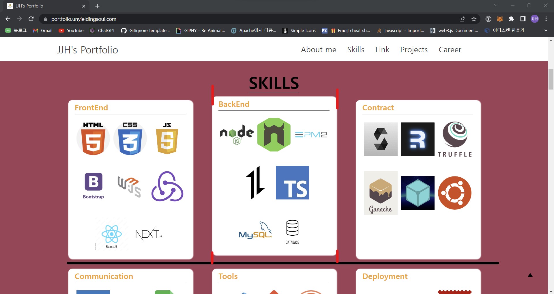The height and width of the screenshot is (294, 554).
Task: Click the orange Ubuntu logo
Action: [x=455, y=193]
